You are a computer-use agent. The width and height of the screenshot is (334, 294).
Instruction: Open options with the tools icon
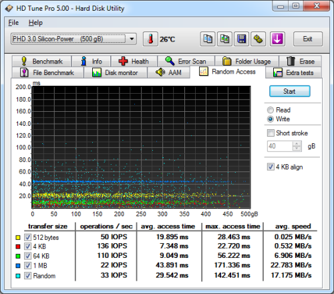point(259,39)
